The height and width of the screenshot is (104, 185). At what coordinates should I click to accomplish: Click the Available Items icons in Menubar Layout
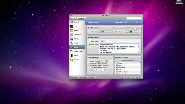pyautogui.click(x=132, y=32)
